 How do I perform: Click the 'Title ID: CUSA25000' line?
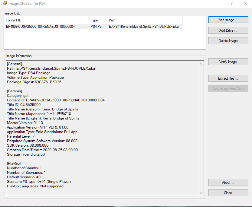click(24, 104)
